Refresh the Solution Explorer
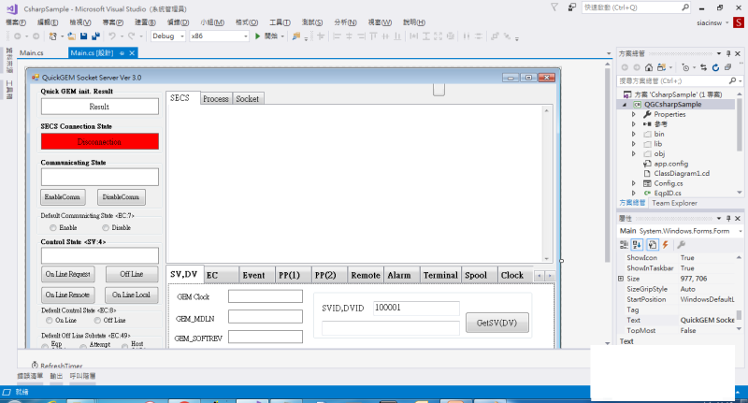Image resolution: width=748 pixels, height=403 pixels. point(715,67)
